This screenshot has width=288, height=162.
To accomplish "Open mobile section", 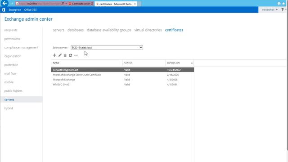I will 9,82.
